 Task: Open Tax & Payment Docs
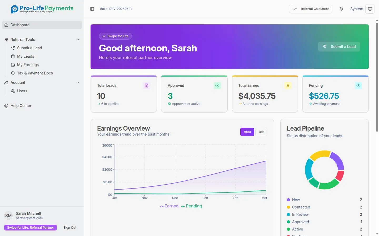tap(45, 73)
